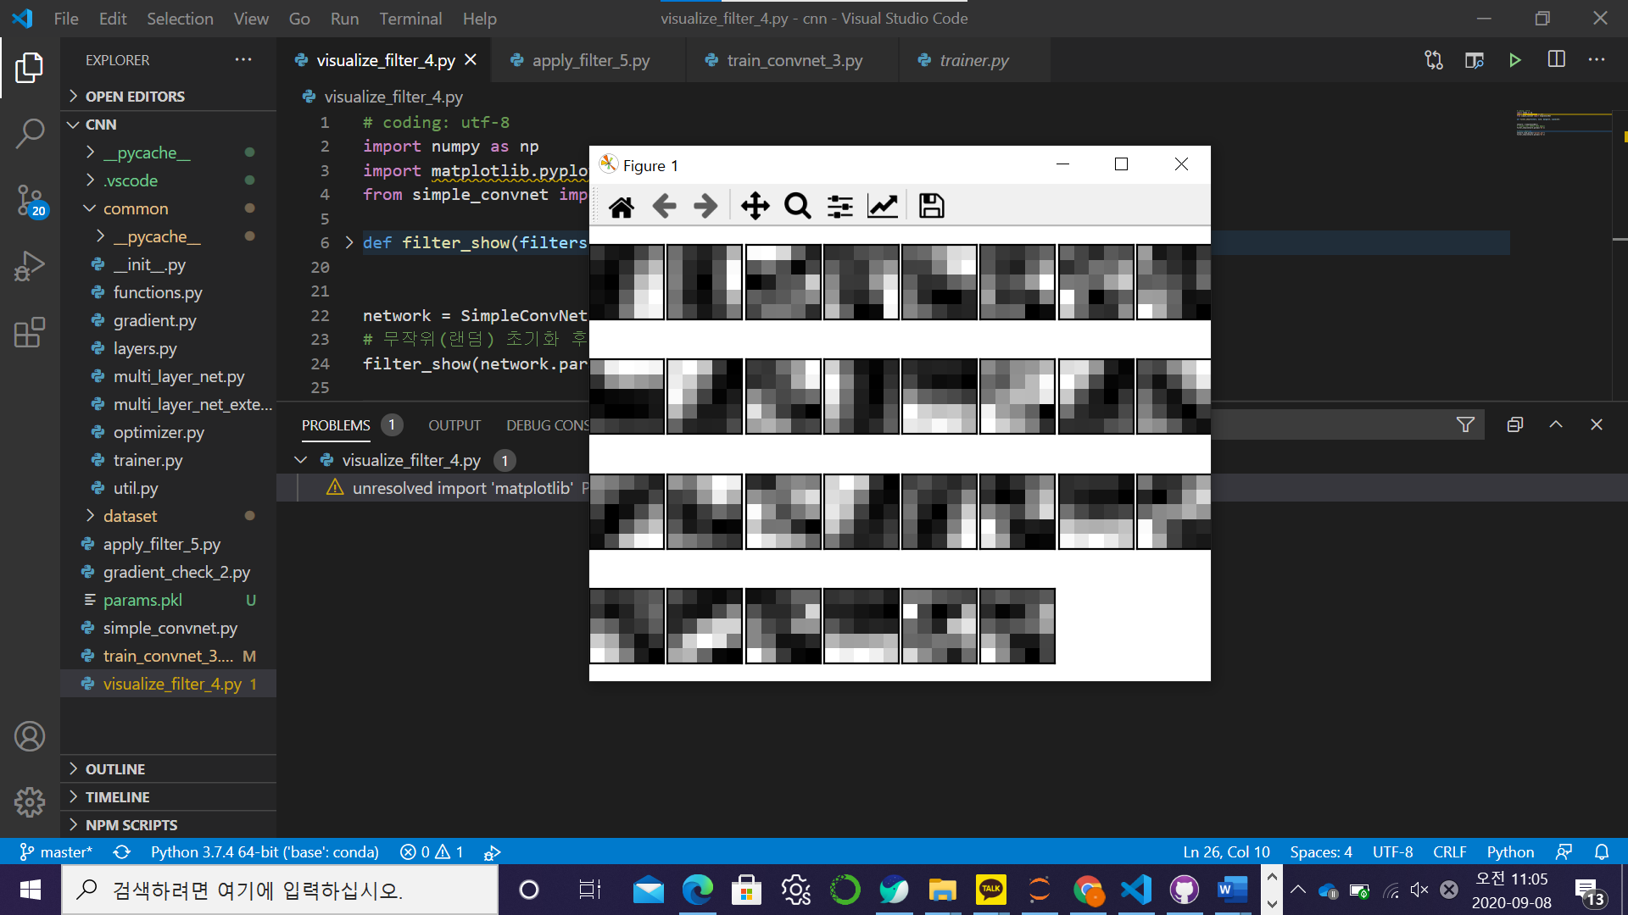Open the Run menu
This screenshot has height=915, width=1628.
(343, 18)
